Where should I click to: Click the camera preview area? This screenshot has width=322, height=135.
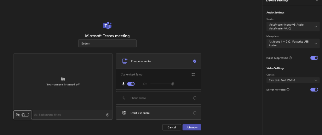tap(63, 82)
